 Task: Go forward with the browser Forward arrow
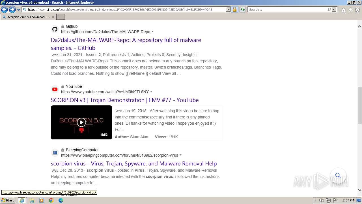click(12, 10)
